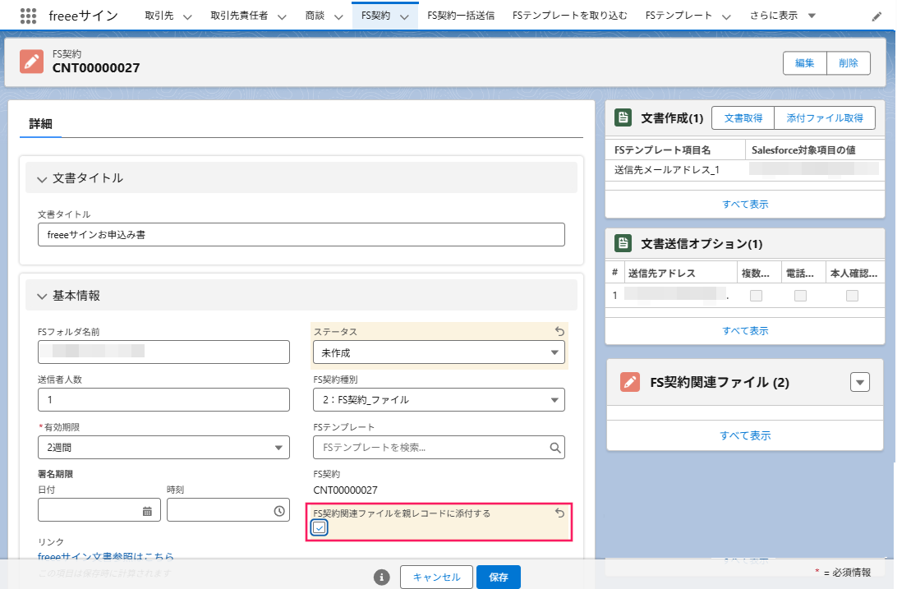This screenshot has height=589, width=897.
Task: Click the FSテンプレート search magnifier icon
Action: [x=555, y=448]
